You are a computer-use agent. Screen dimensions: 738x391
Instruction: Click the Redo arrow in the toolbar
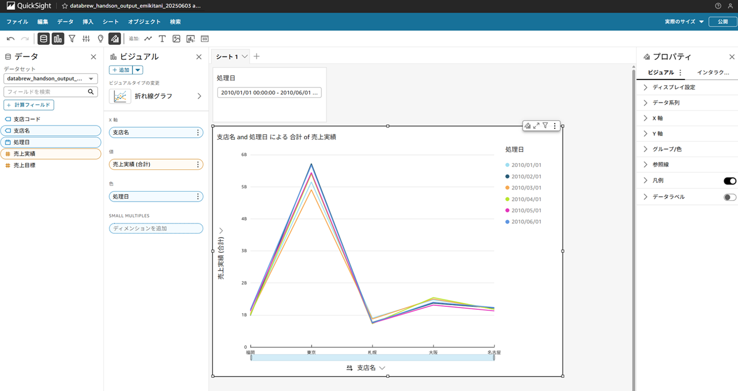point(25,39)
